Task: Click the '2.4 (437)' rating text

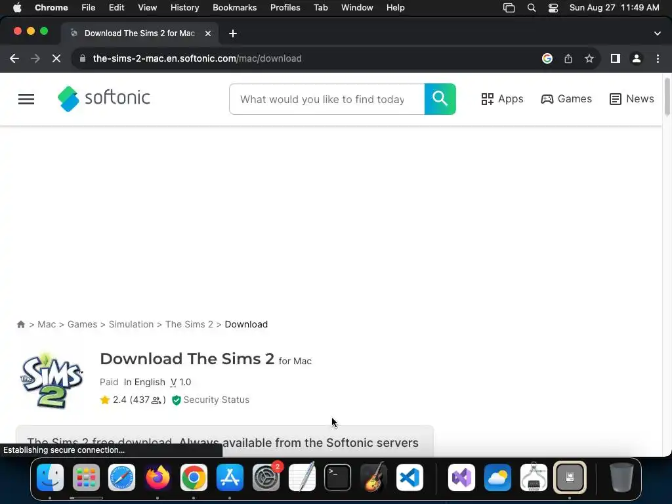Action: click(139, 400)
